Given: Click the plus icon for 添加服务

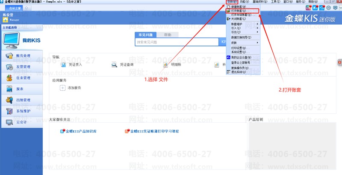Looking at the screenshot, I should tap(62, 88).
